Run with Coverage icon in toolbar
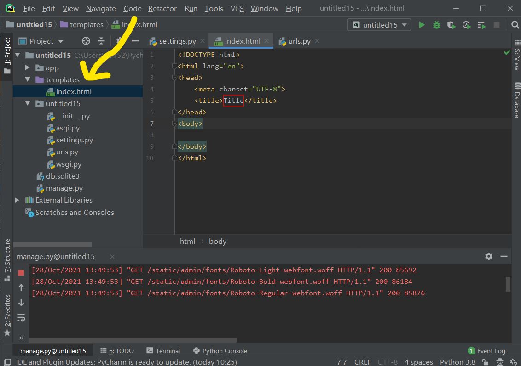 [452, 25]
